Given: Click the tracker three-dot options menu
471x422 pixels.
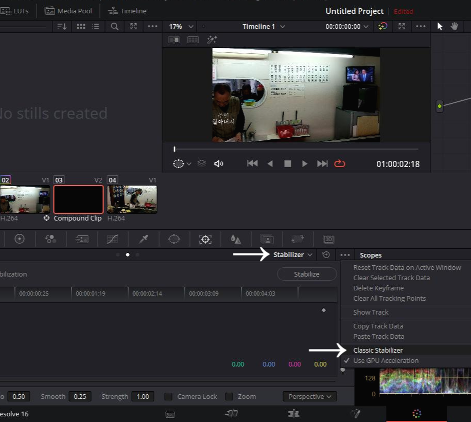Looking at the screenshot, I should click(345, 255).
